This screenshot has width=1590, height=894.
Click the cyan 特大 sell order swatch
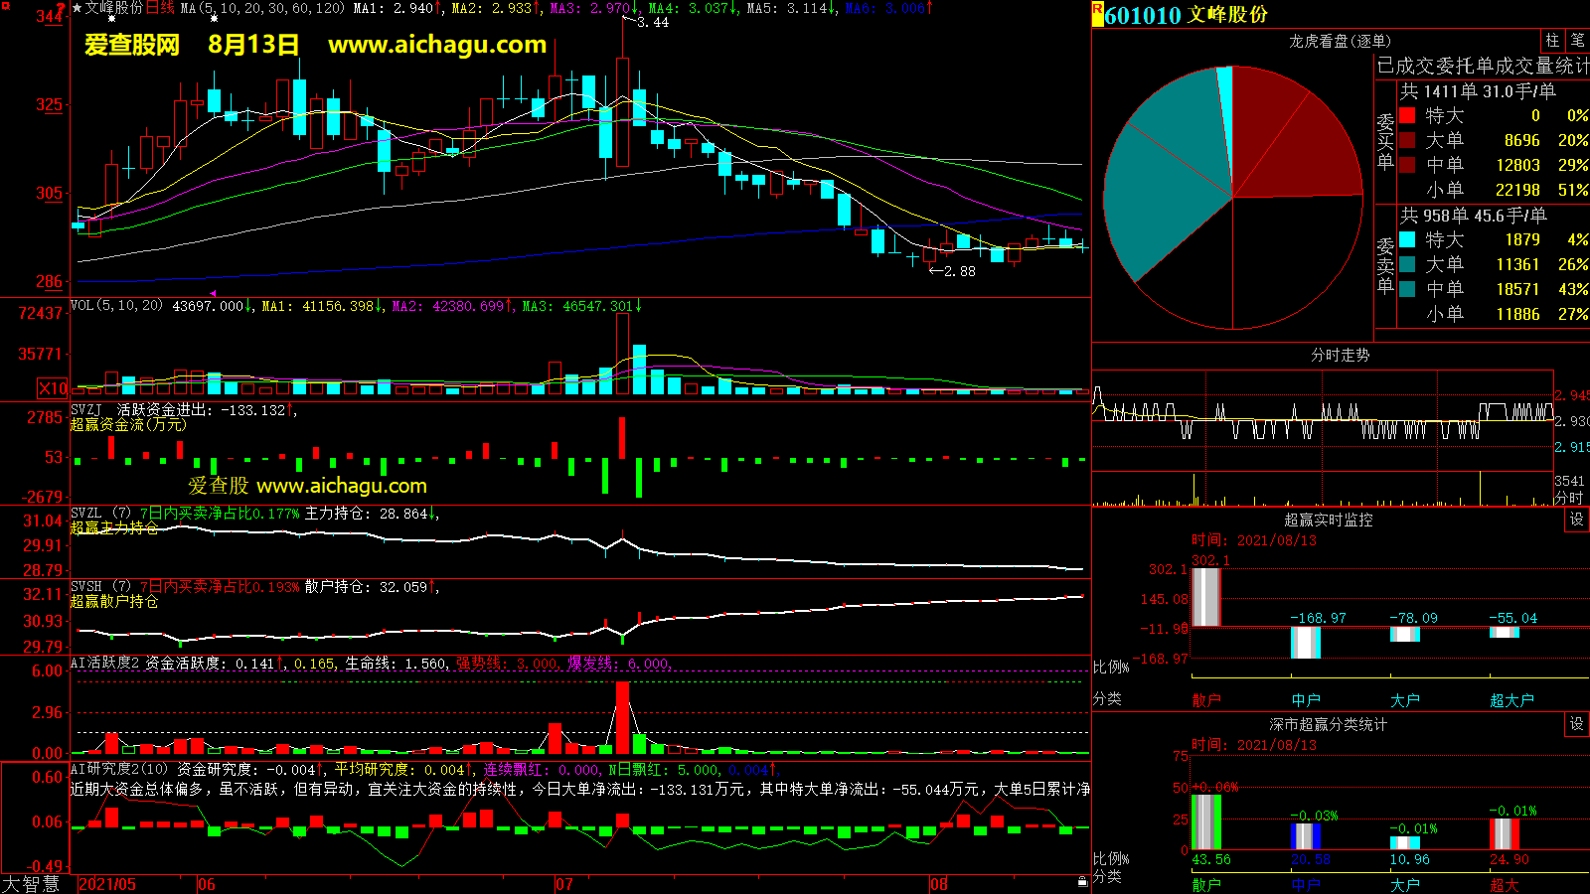coord(1407,239)
